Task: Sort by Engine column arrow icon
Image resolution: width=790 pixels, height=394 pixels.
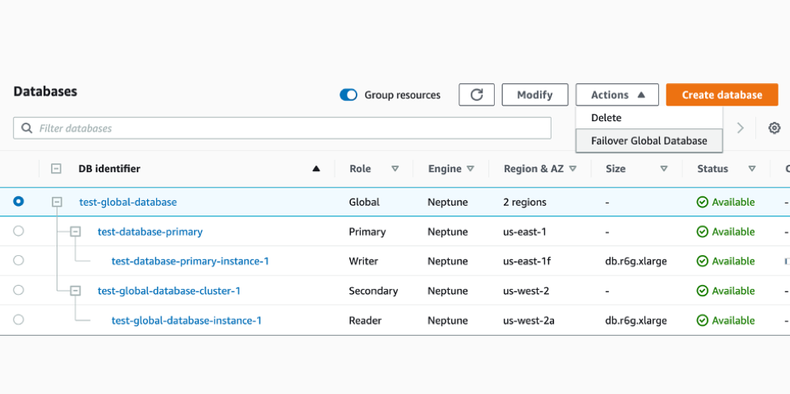Action: pos(471,169)
